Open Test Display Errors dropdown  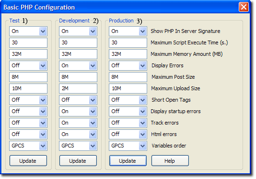[28, 65]
